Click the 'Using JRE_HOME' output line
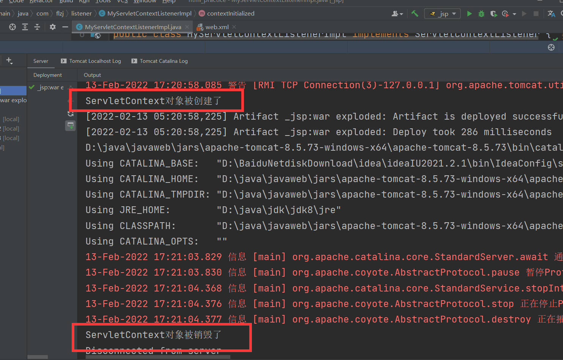Screen dimensions: 563x360 213,210
